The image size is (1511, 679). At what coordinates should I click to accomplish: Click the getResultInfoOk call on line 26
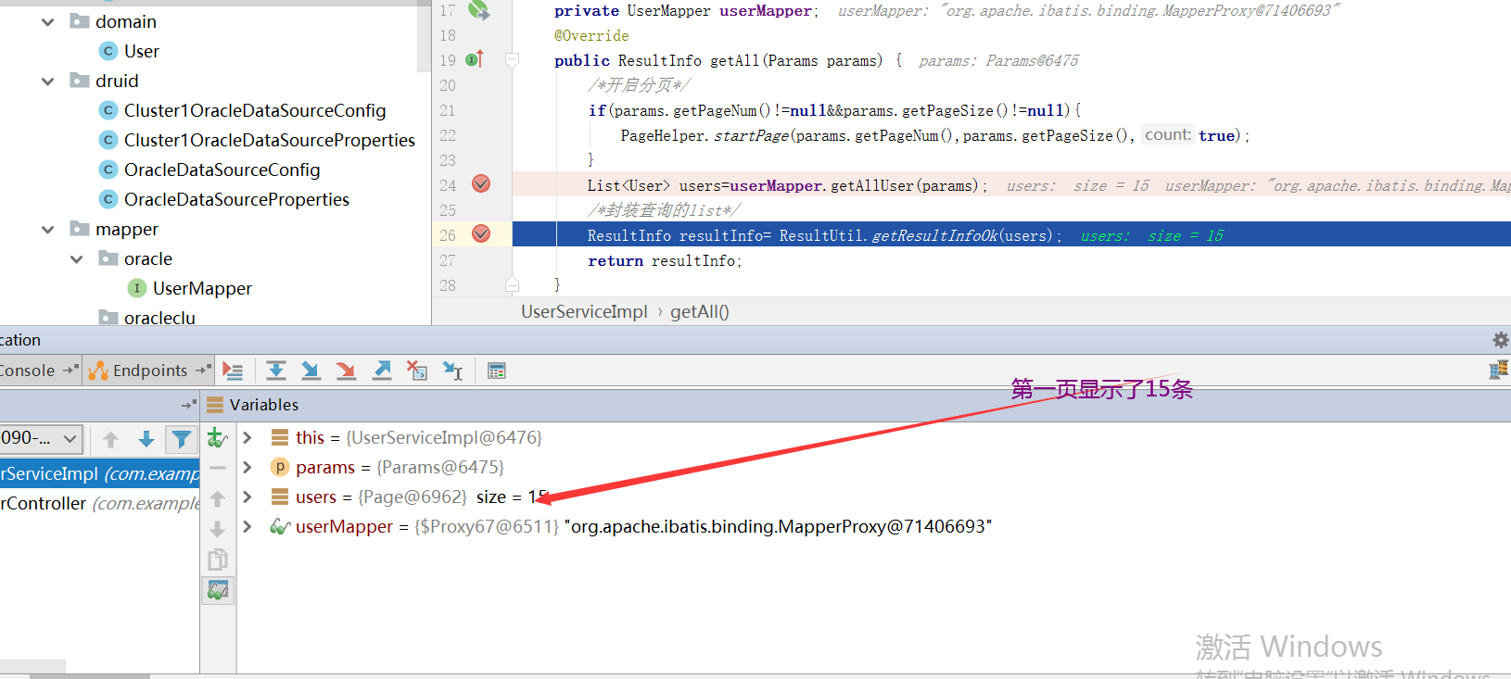click(934, 235)
